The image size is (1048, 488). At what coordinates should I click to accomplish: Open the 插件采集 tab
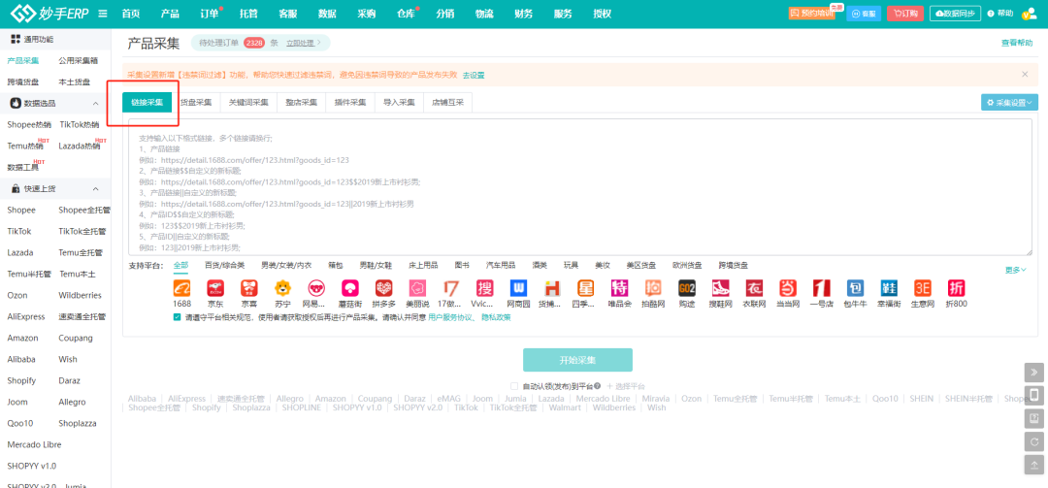tap(350, 102)
